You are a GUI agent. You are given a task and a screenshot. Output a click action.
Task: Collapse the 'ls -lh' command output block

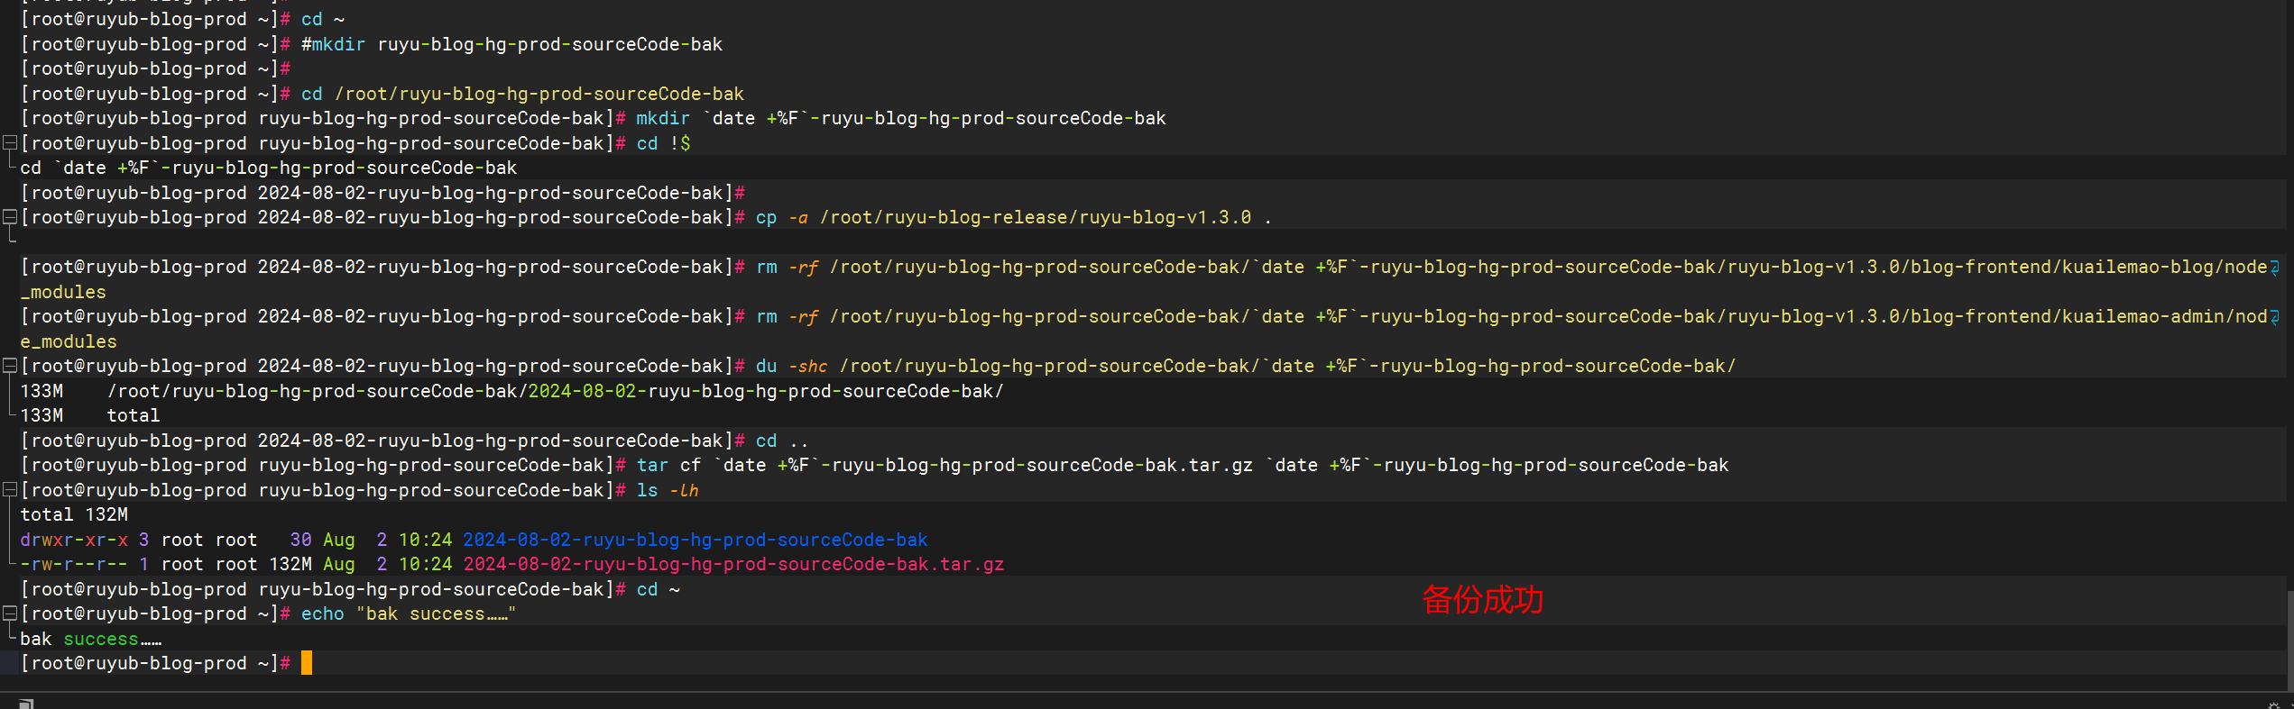pyautogui.click(x=10, y=489)
